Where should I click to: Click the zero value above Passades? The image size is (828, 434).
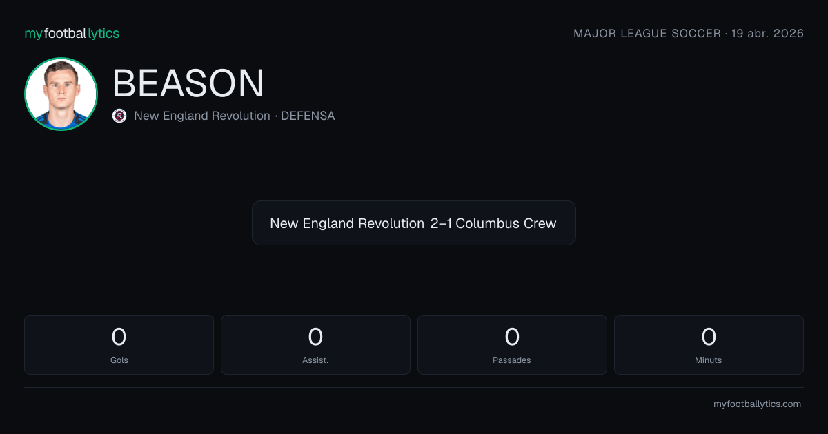click(512, 337)
